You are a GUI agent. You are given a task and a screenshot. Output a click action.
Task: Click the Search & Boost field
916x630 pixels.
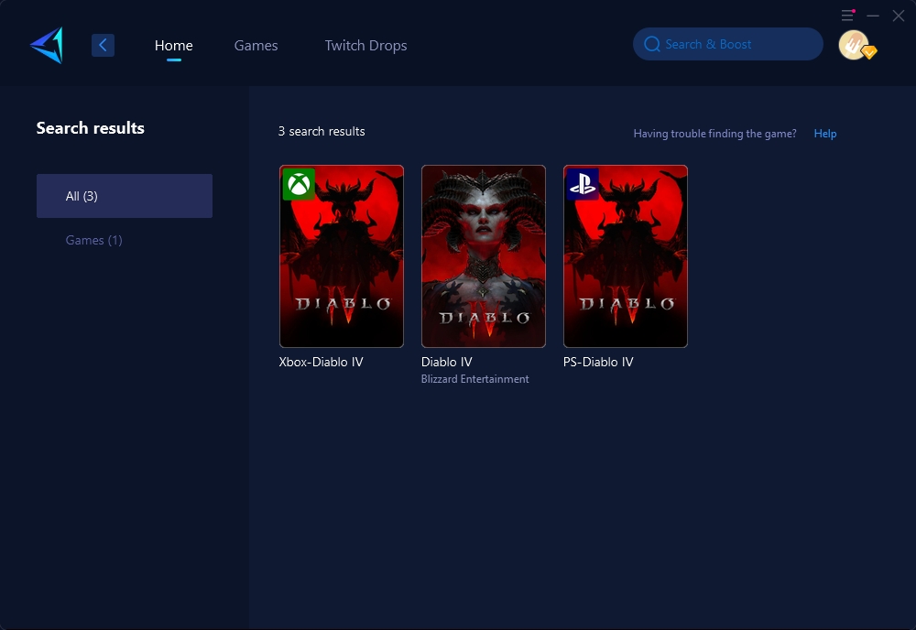click(728, 44)
